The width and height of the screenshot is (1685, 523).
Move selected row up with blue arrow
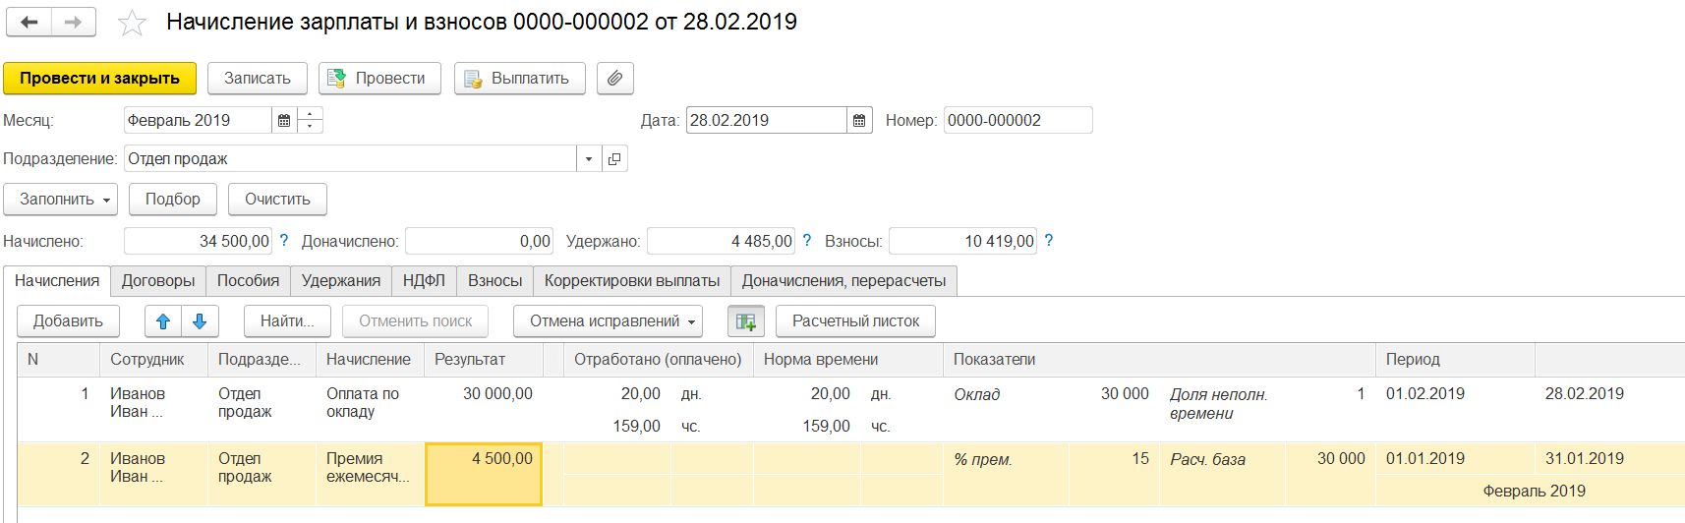coord(163,320)
